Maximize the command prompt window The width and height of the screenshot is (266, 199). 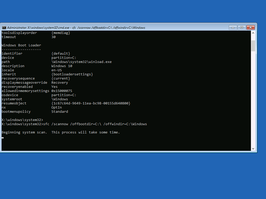(x=242, y=27)
